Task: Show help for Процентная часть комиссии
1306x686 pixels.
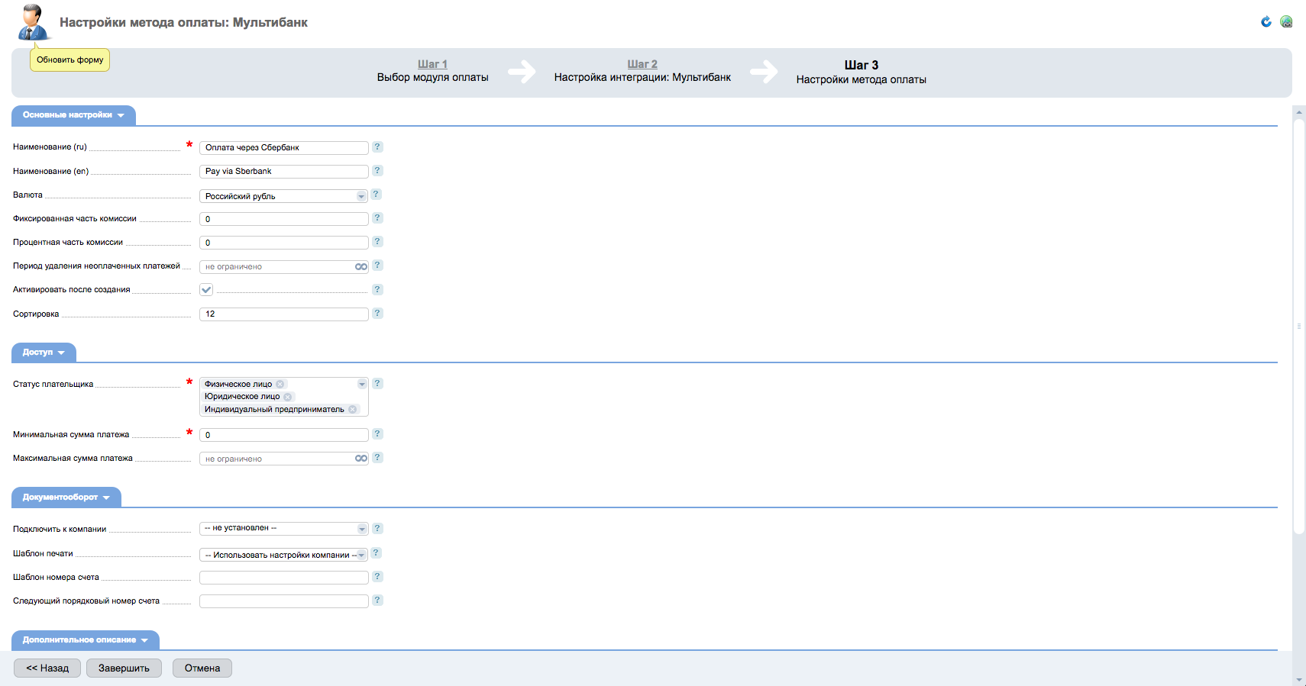Action: [x=377, y=241]
